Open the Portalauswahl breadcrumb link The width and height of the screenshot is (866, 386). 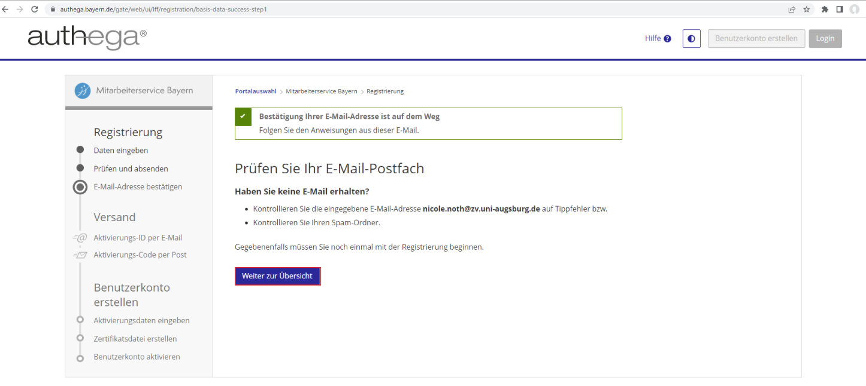(x=256, y=91)
